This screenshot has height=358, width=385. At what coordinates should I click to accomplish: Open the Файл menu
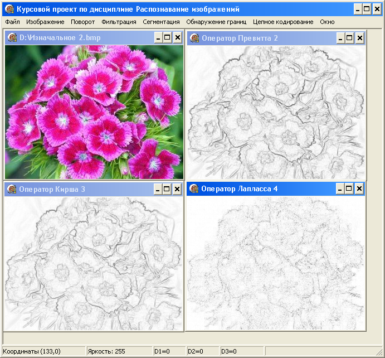point(12,22)
